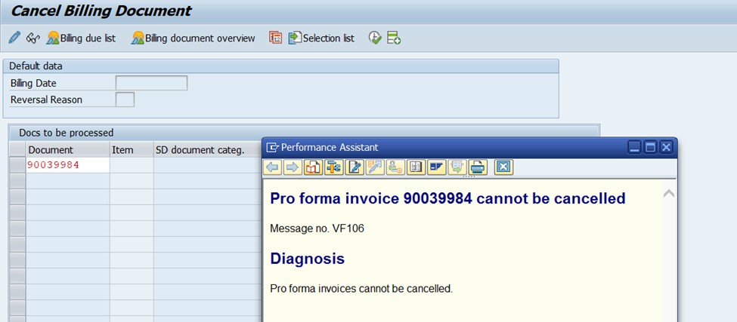This screenshot has height=322, width=737.
Task: Go back in Performance Assistant
Action: click(273, 167)
